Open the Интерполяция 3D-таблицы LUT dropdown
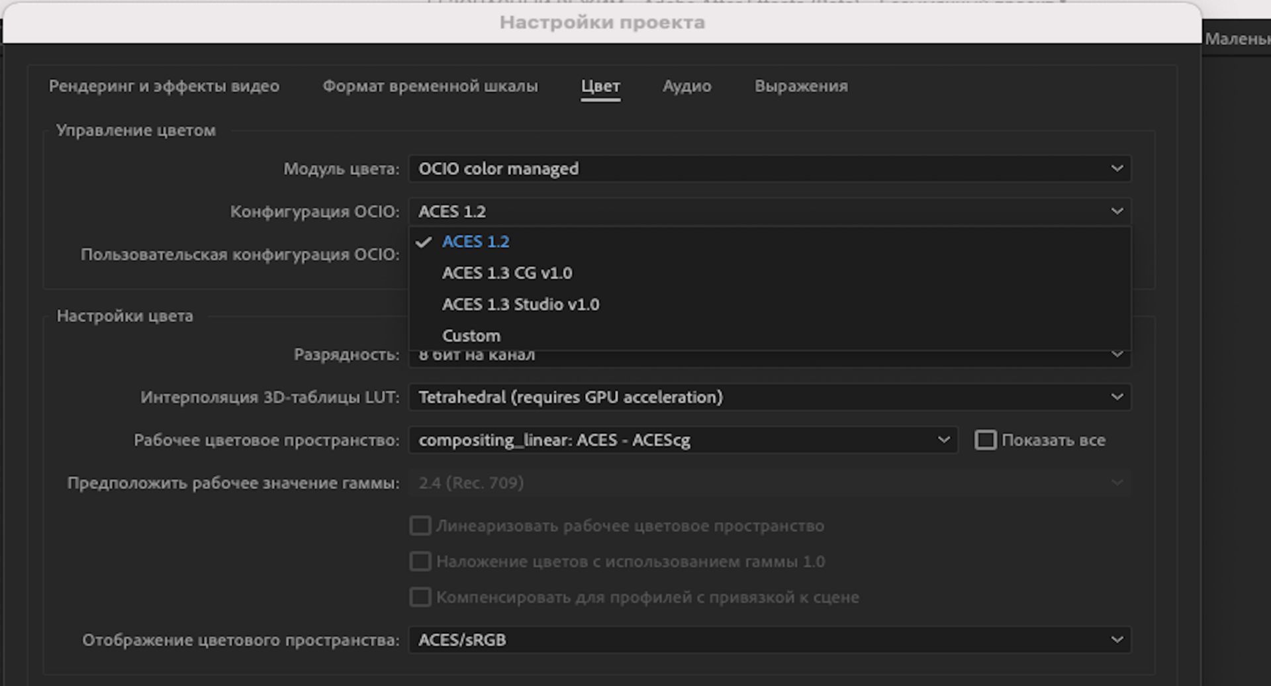 tap(768, 397)
